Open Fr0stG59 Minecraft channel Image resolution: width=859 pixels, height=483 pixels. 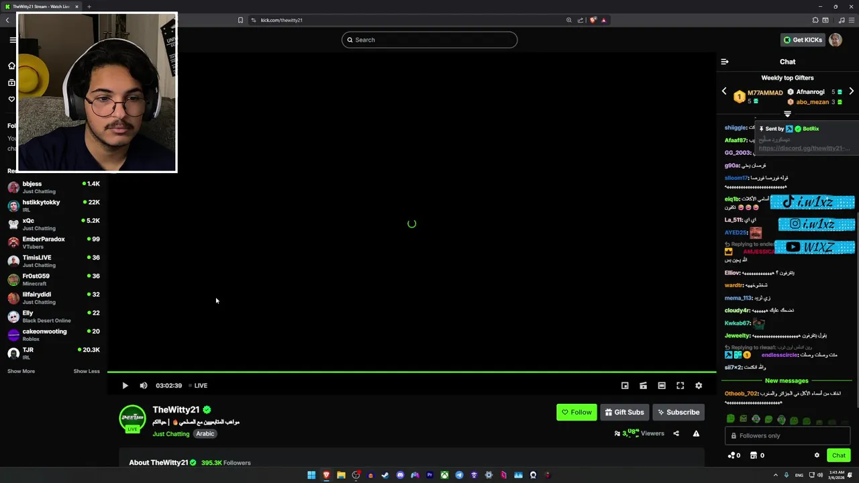[x=54, y=280]
